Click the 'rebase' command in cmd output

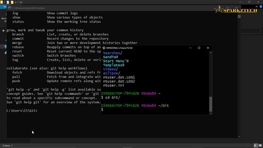18,47
